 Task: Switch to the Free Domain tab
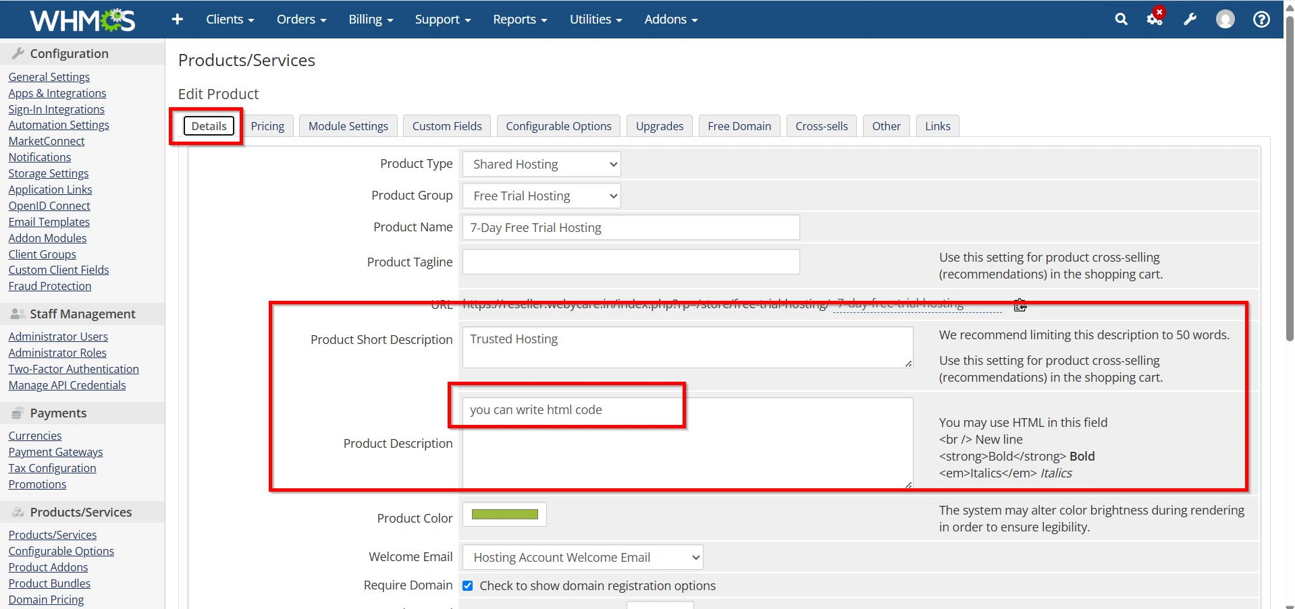[x=739, y=126]
